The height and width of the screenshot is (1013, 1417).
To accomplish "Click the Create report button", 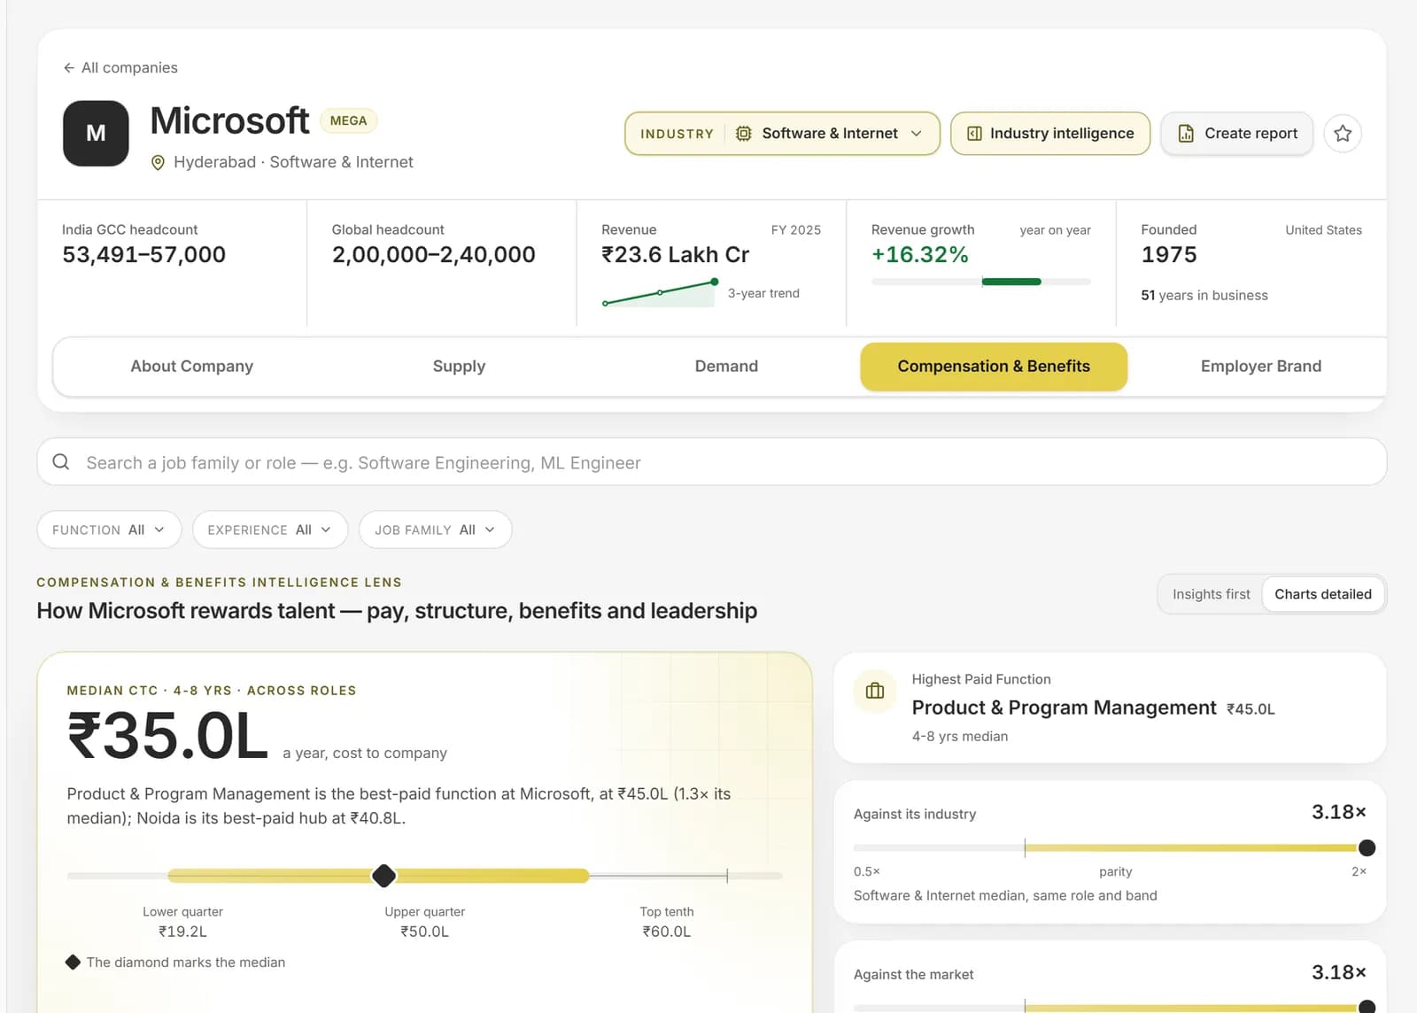I will pyautogui.click(x=1237, y=134).
